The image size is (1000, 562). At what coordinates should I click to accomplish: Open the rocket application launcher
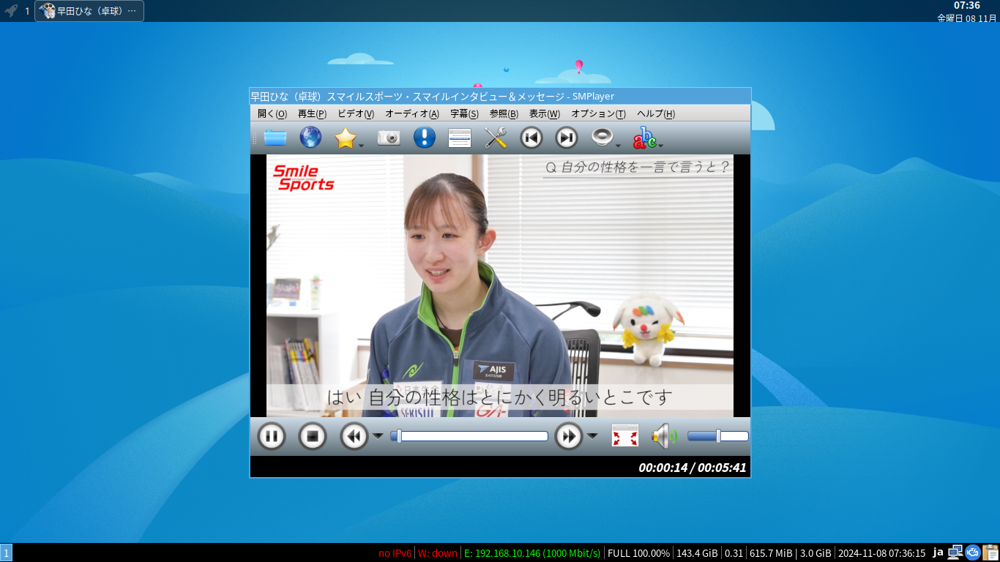(11, 11)
